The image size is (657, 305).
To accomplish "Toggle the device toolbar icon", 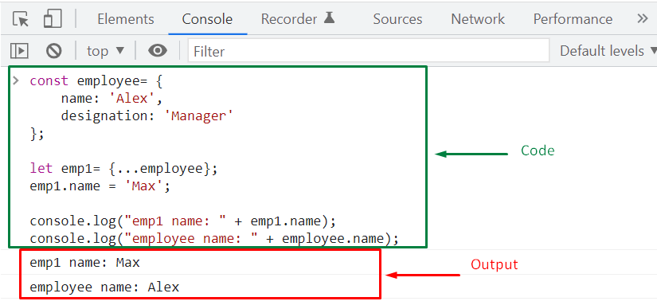I will pos(53,19).
